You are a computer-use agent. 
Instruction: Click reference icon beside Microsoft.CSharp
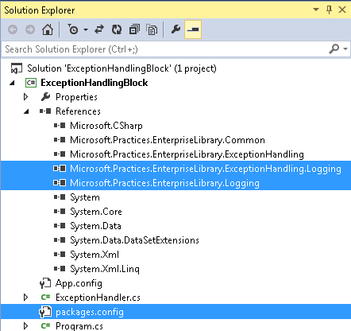point(60,126)
